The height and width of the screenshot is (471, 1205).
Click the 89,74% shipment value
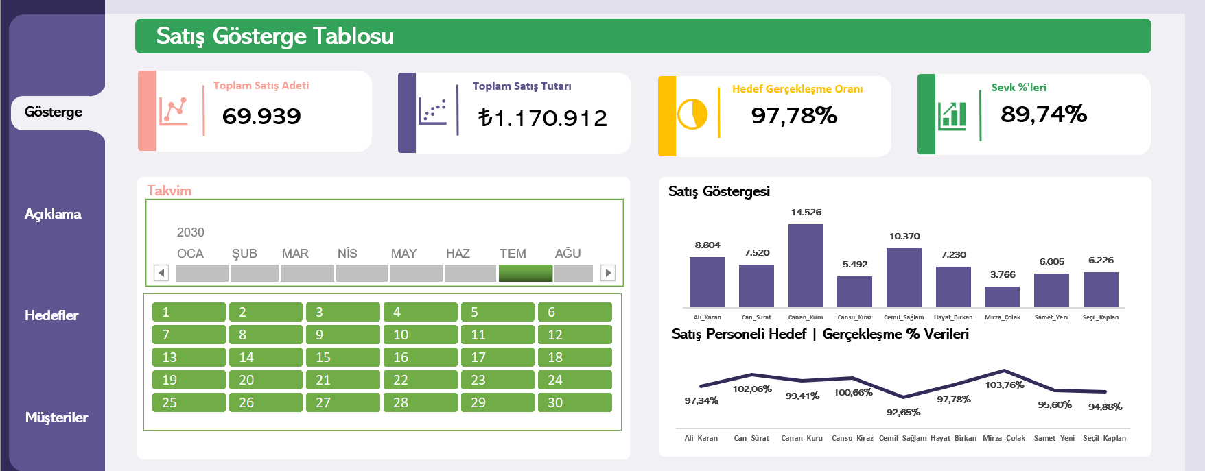(x=1044, y=114)
